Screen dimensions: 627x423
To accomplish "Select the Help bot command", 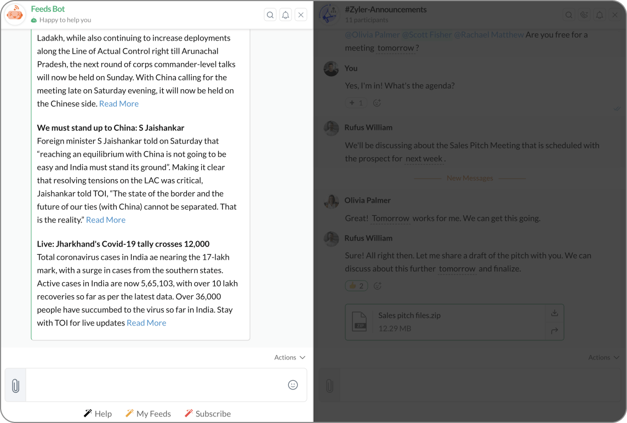I will coord(98,414).
